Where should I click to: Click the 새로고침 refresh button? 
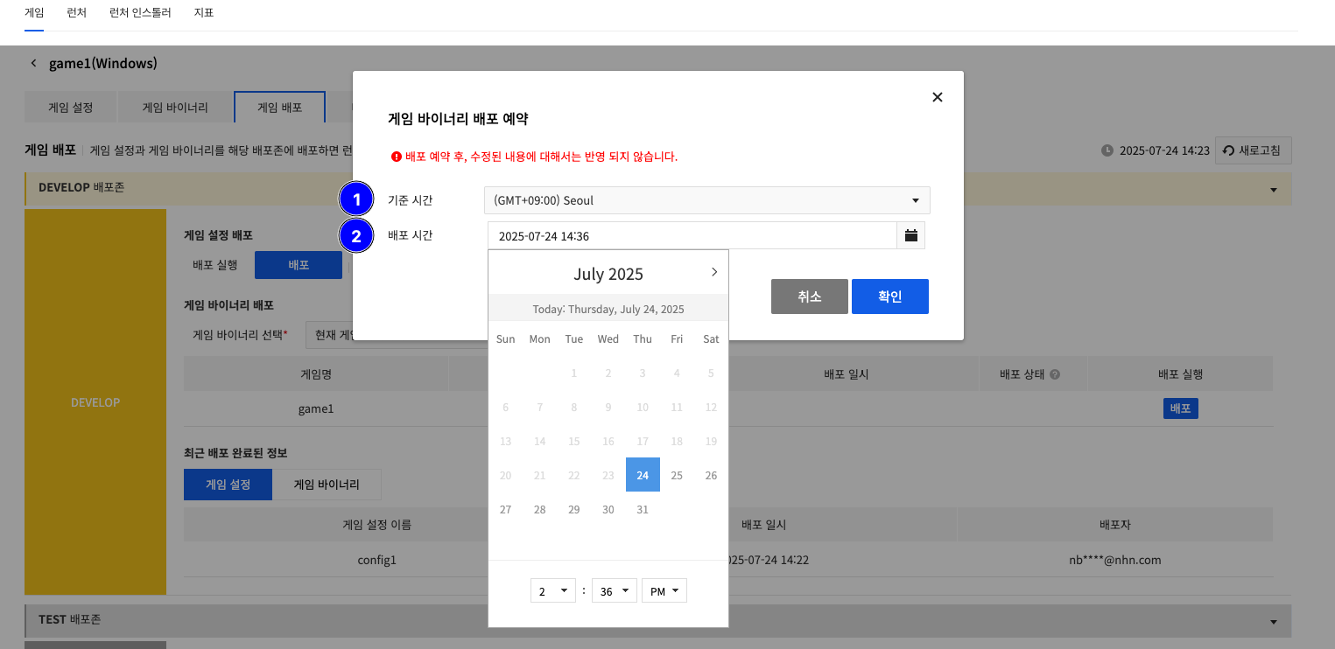[1253, 150]
